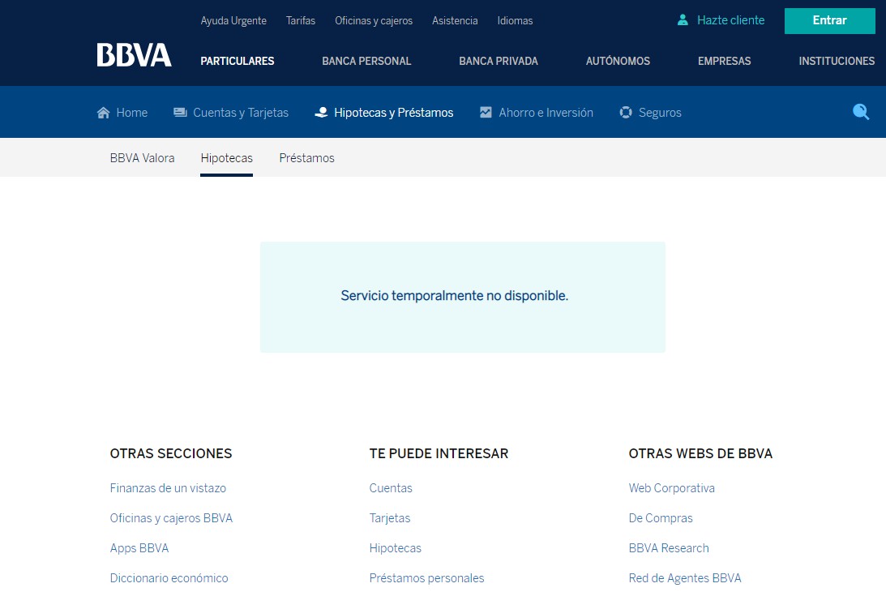This screenshot has width=886, height=592.
Task: Click the lifebuoy icon beside Seguros
Action: click(x=626, y=113)
